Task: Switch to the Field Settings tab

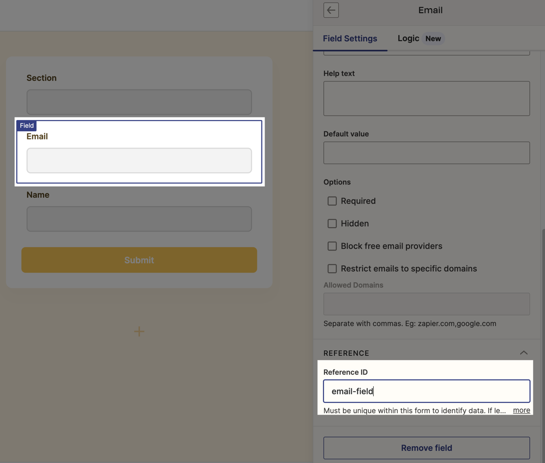Action: (350, 38)
